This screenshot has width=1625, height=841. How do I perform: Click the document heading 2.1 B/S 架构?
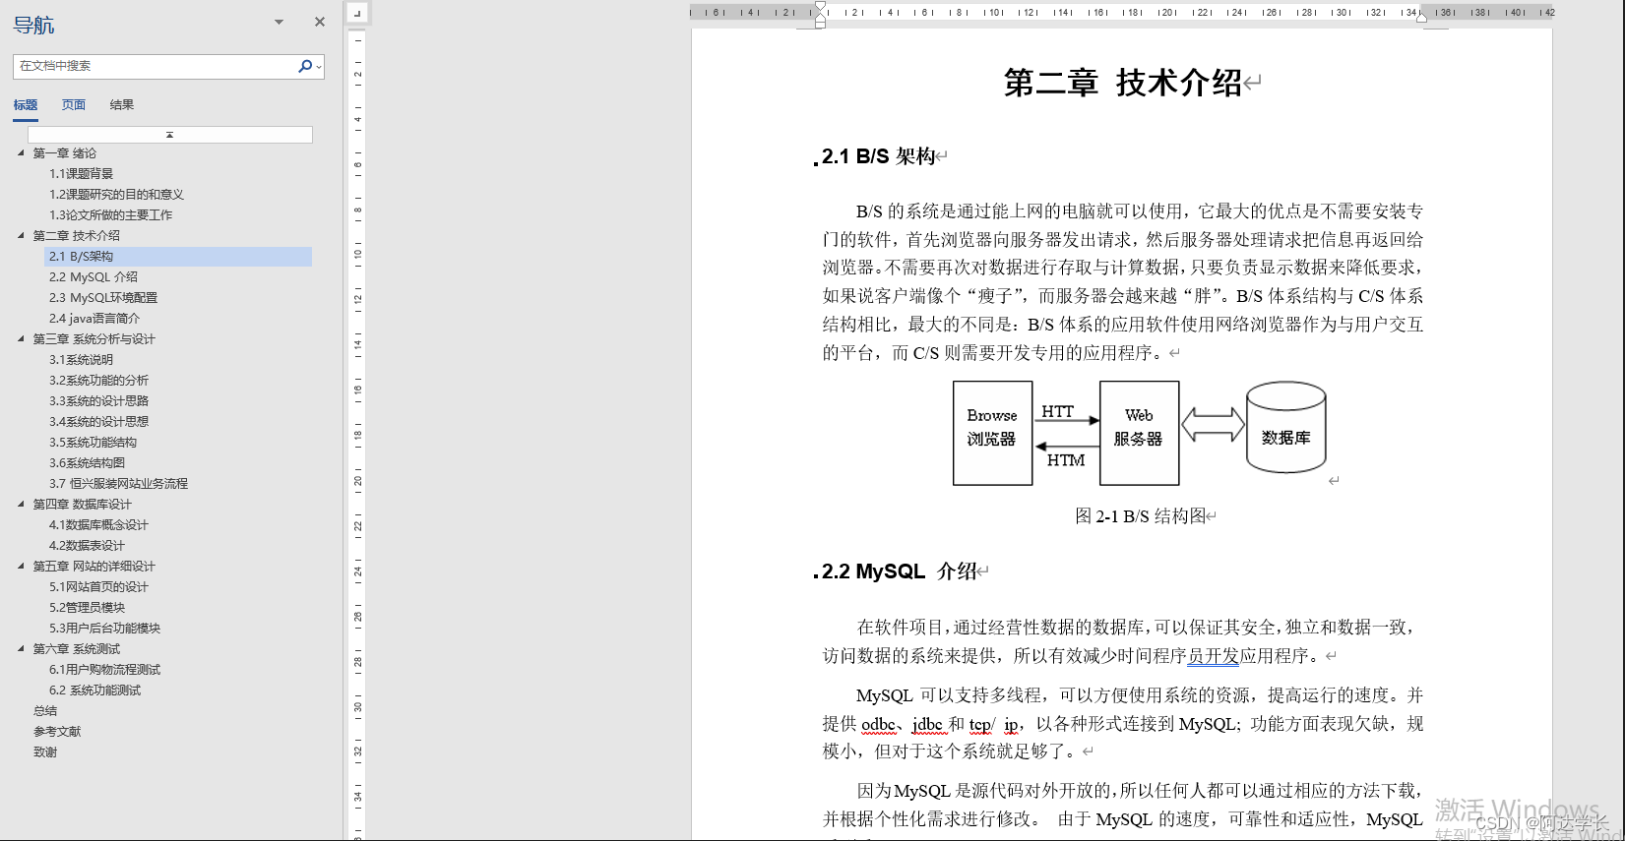click(879, 156)
